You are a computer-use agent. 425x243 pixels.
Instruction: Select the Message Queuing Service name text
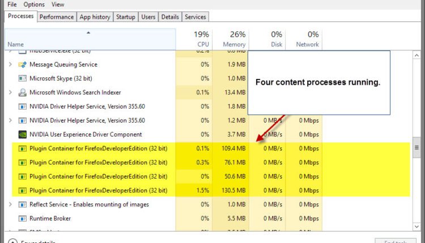click(63, 64)
